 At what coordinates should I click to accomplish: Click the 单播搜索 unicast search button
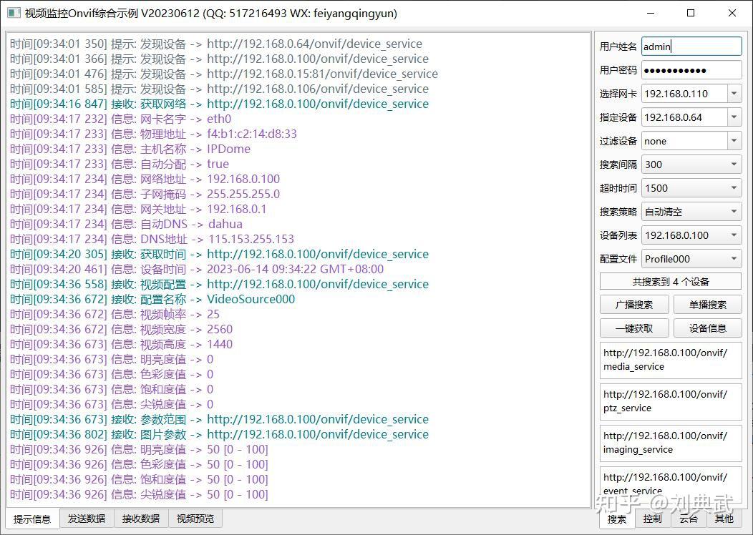pyautogui.click(x=707, y=304)
